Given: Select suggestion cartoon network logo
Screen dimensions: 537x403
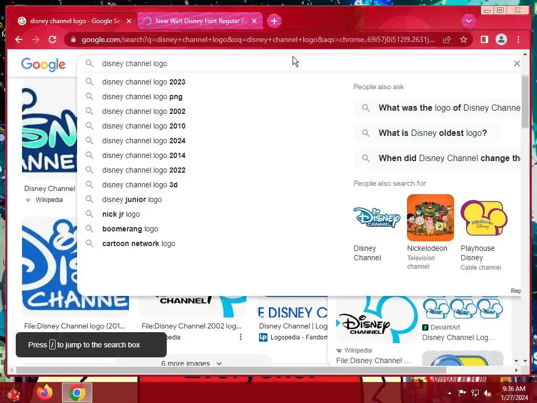Looking at the screenshot, I should 138,243.
